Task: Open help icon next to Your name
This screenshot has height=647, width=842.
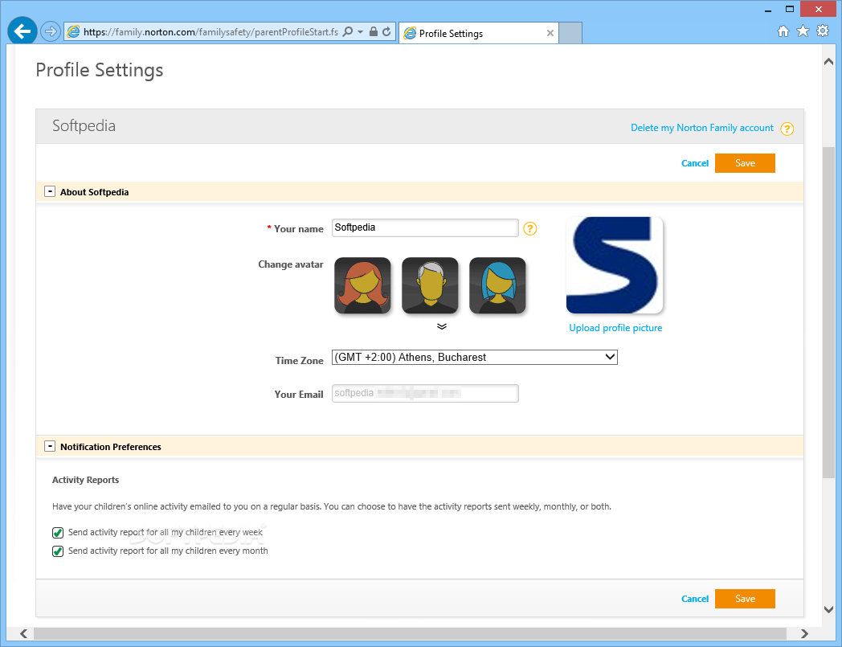Action: 530,229
